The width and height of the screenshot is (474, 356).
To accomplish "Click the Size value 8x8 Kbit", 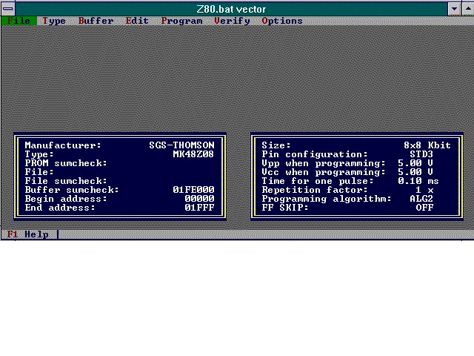I will click(427, 145).
